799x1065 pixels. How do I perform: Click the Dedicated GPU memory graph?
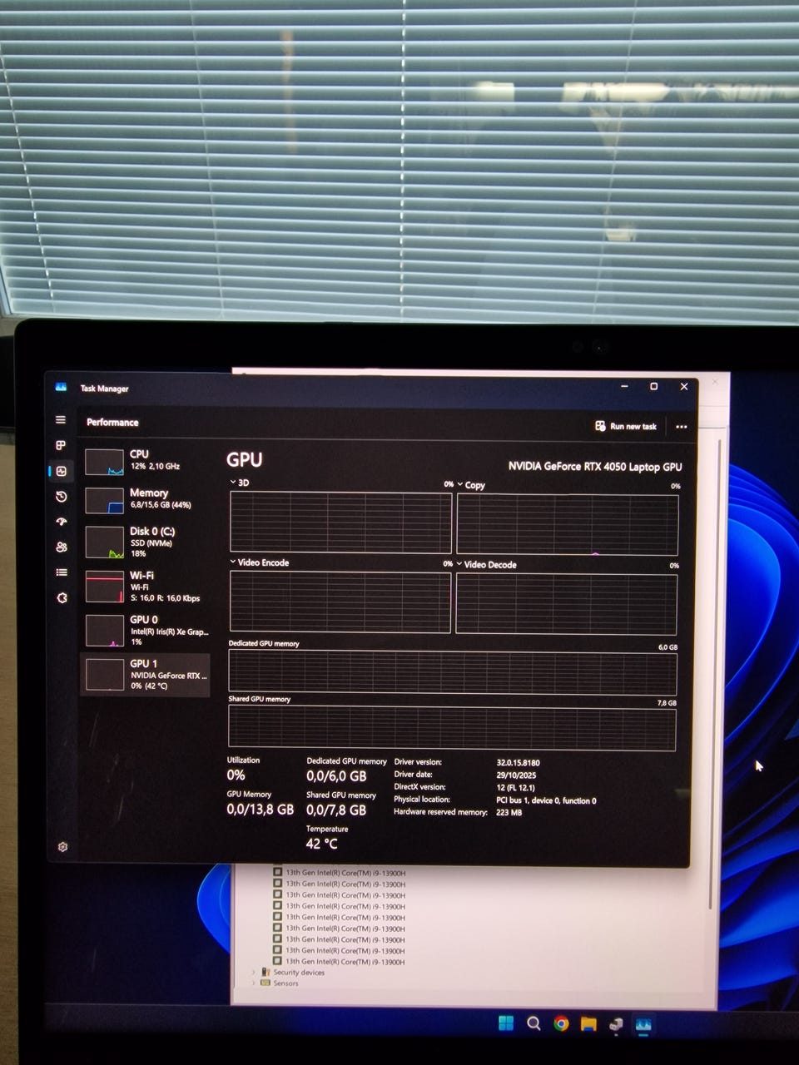(x=452, y=672)
